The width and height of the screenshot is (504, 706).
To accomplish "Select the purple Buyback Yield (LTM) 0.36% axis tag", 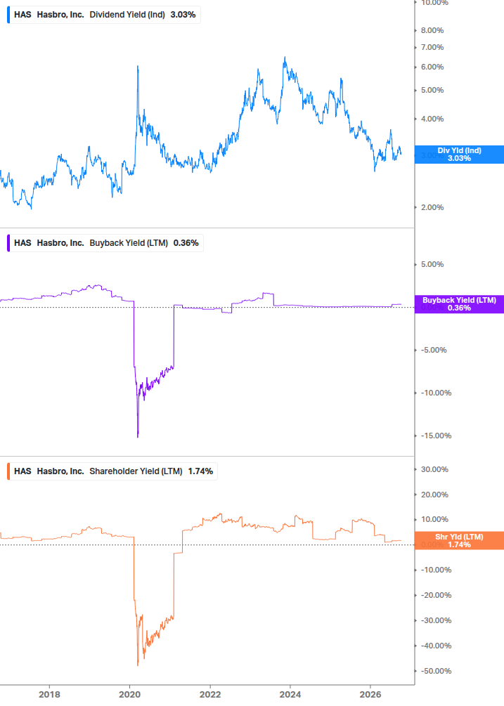I will point(459,304).
